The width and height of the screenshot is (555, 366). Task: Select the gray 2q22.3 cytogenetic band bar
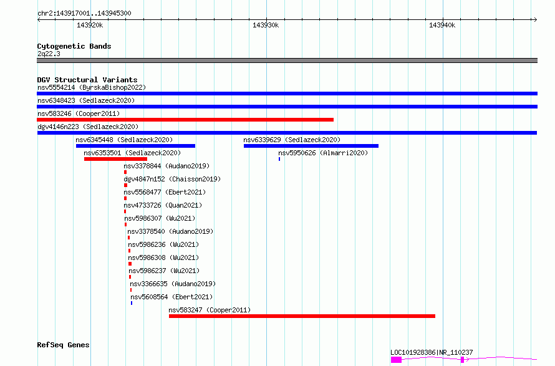[x=287, y=60]
